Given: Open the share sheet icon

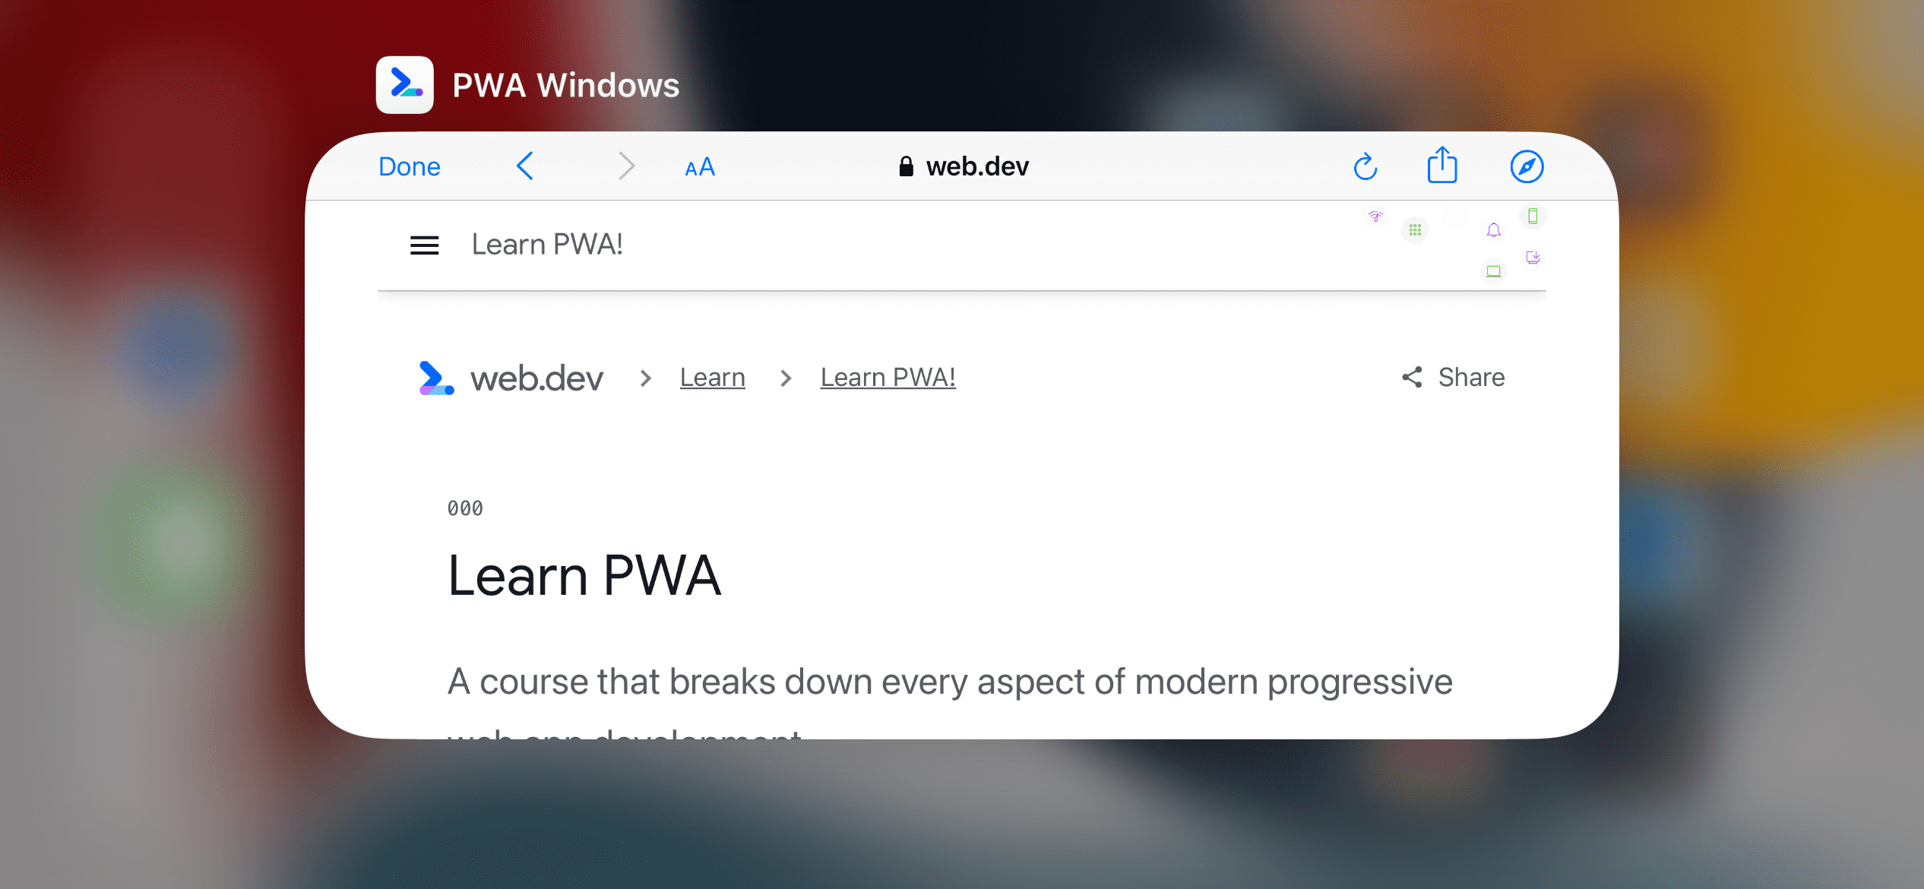Looking at the screenshot, I should click(1441, 166).
